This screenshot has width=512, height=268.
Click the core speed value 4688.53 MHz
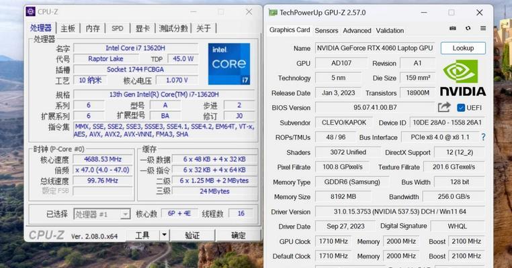tap(103, 159)
